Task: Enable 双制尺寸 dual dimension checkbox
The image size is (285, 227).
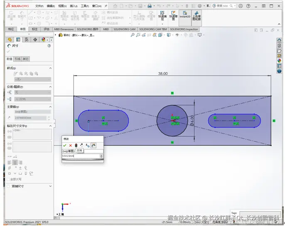Action: click(8, 186)
